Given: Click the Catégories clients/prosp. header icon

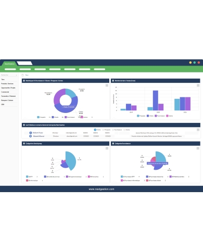Looking at the screenshot, I should 24,144.
